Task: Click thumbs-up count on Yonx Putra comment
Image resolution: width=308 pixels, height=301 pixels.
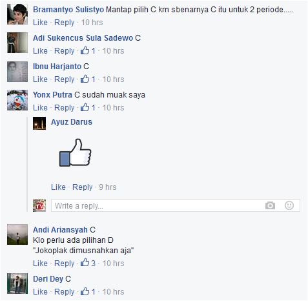Action: click(x=88, y=108)
